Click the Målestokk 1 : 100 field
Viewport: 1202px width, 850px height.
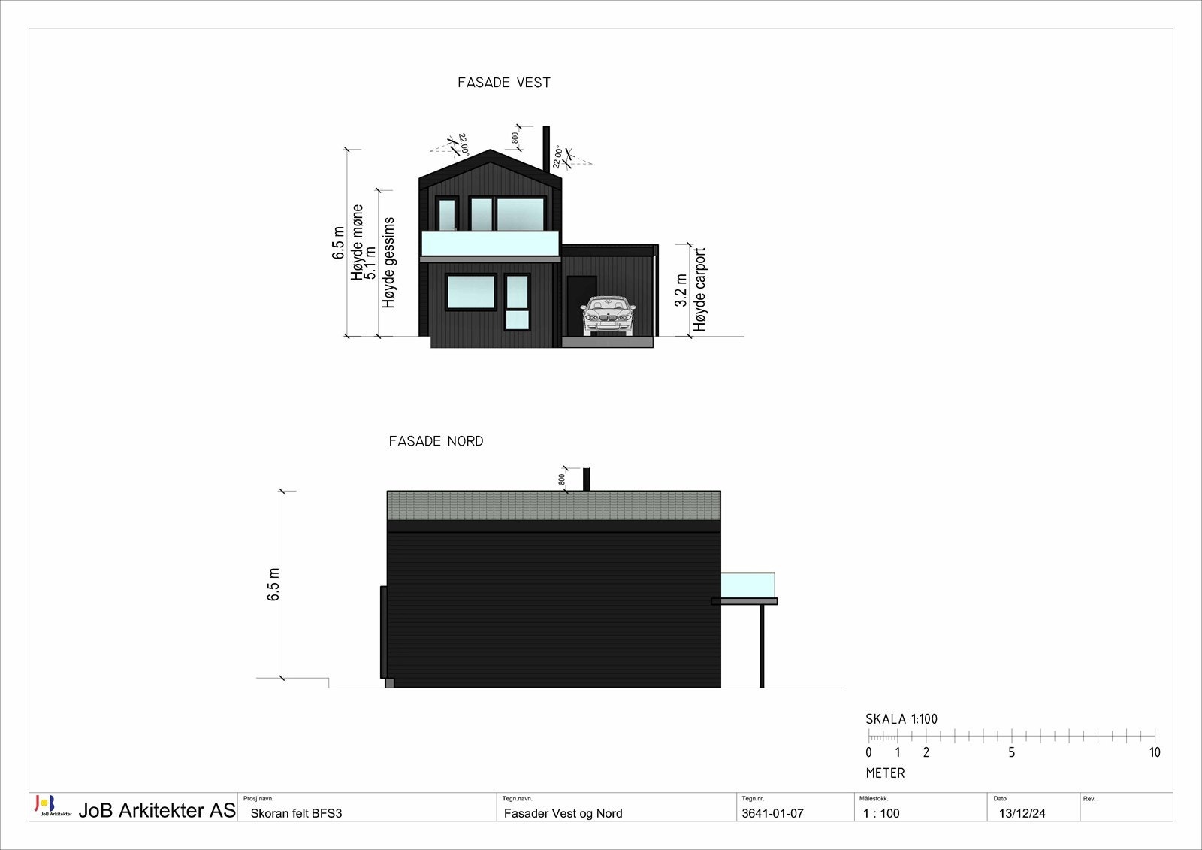click(x=881, y=813)
